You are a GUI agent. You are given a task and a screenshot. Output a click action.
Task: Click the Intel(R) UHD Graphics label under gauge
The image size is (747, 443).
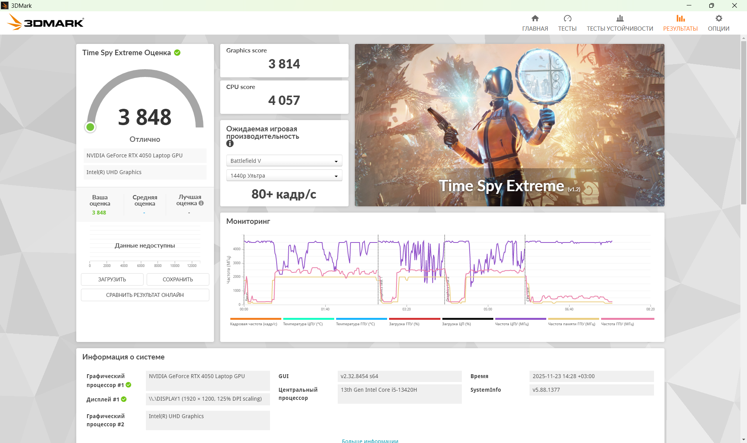pos(145,172)
